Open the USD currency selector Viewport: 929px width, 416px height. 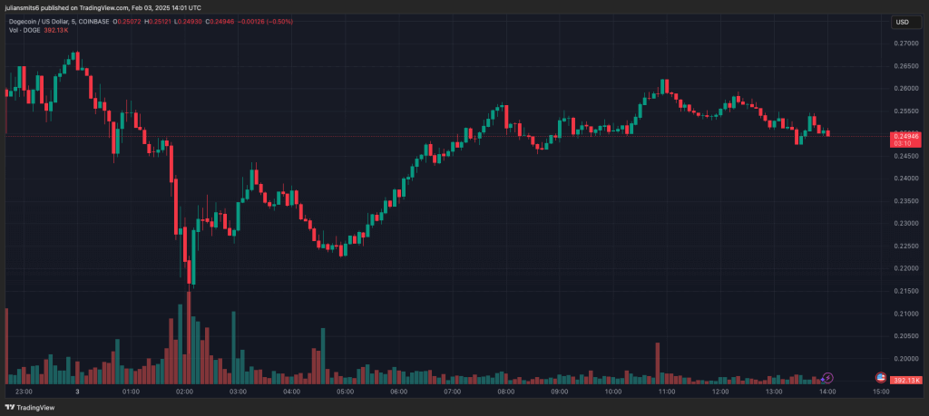point(906,22)
